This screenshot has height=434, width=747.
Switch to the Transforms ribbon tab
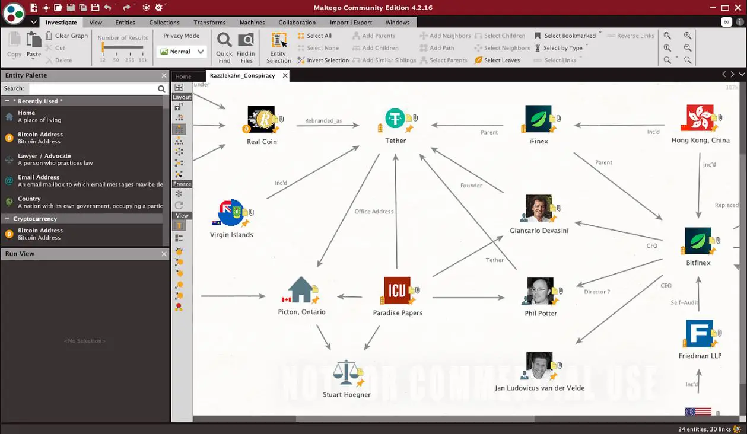point(209,22)
